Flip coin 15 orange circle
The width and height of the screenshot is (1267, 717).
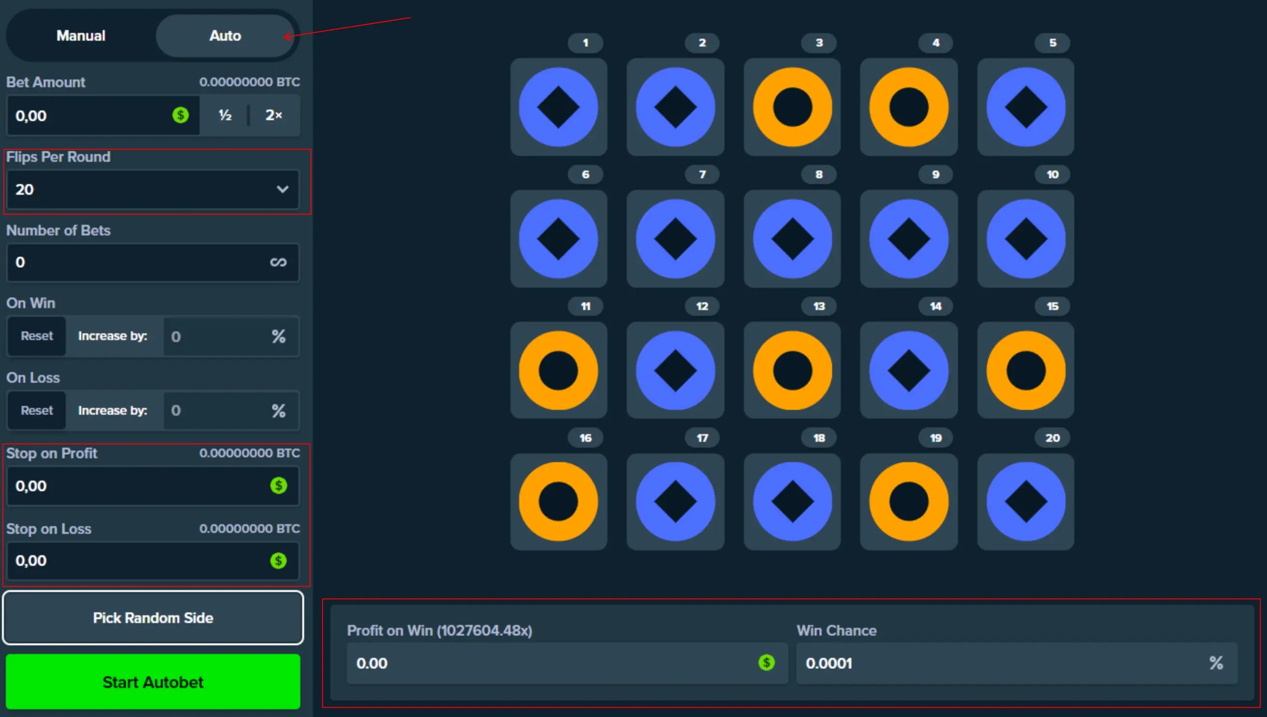click(1026, 370)
